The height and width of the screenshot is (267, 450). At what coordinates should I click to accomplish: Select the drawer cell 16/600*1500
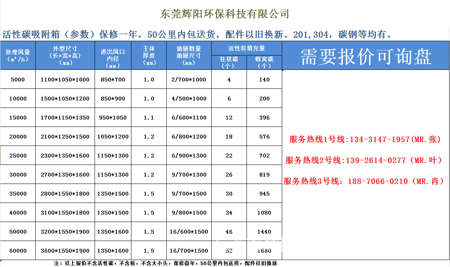[x=189, y=232]
